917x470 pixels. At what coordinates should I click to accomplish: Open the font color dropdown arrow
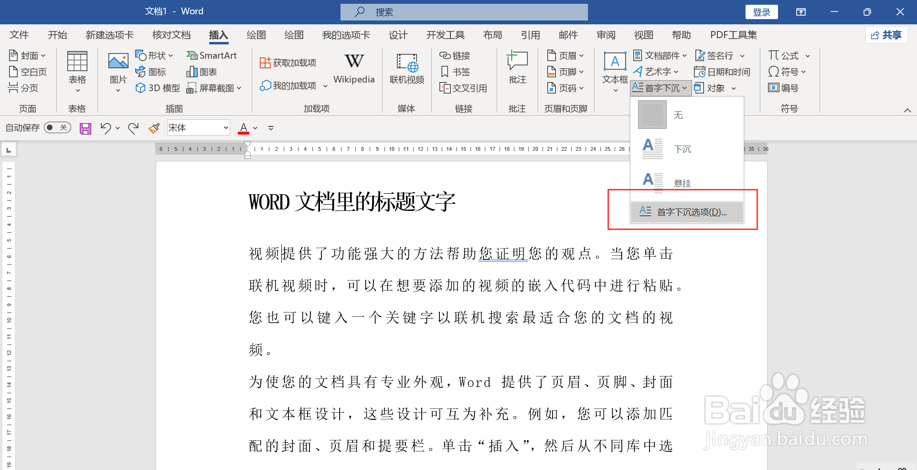256,128
